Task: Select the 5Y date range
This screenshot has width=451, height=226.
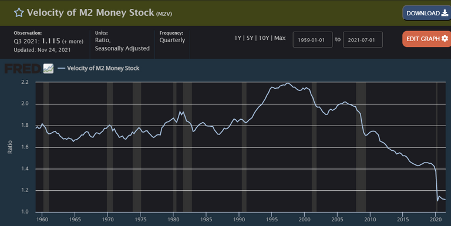Action: 250,38
